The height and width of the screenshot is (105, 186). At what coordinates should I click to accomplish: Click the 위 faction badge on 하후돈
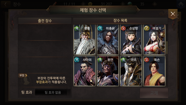[100, 28]
